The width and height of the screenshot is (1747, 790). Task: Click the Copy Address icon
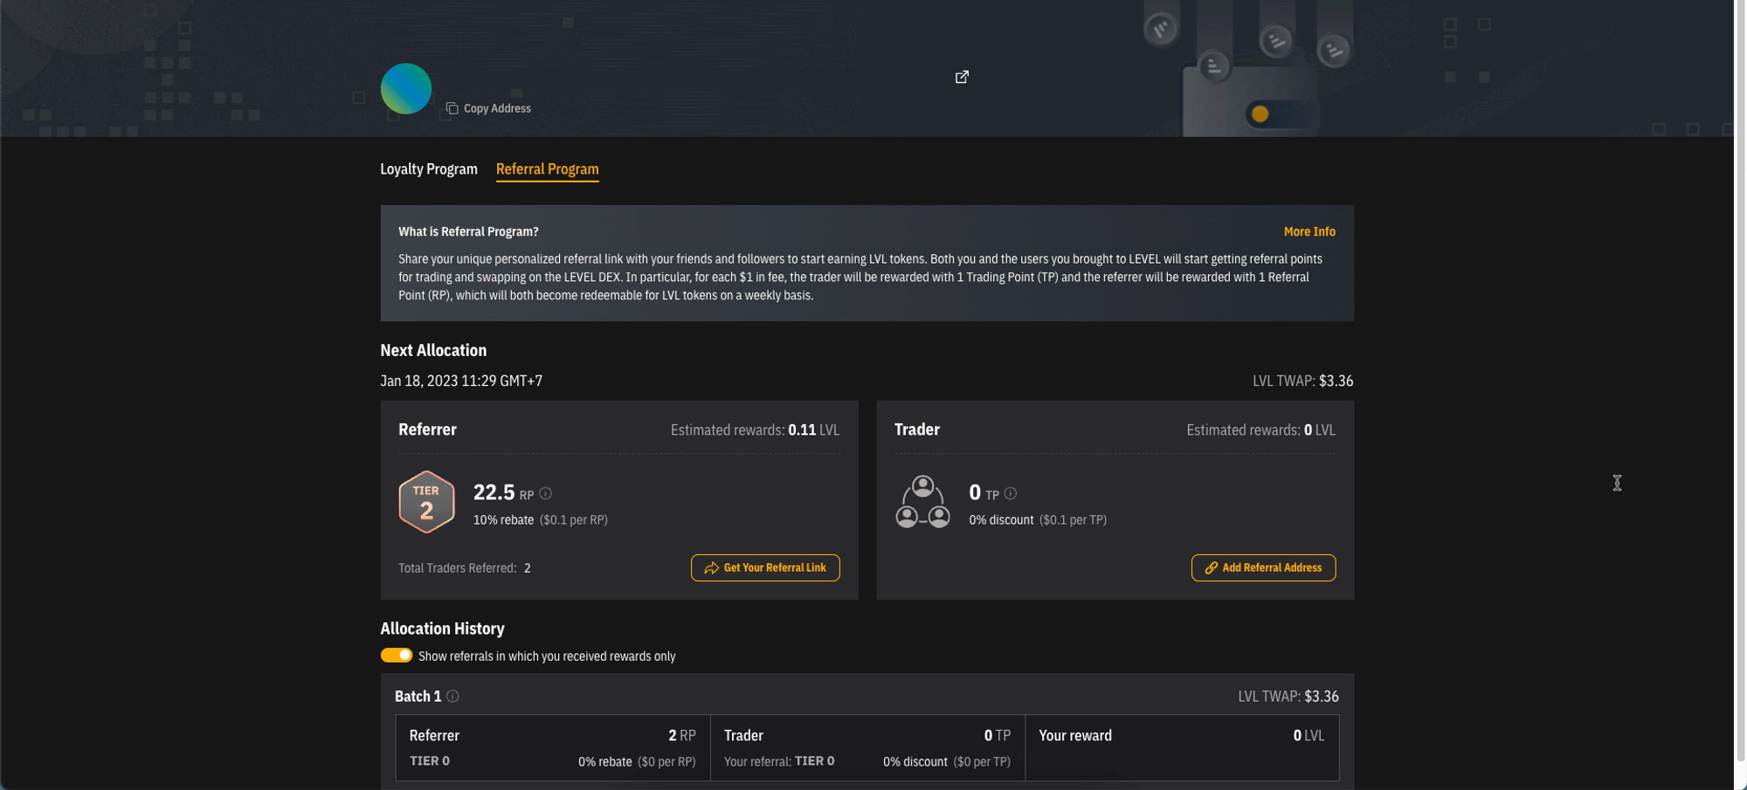tap(452, 108)
